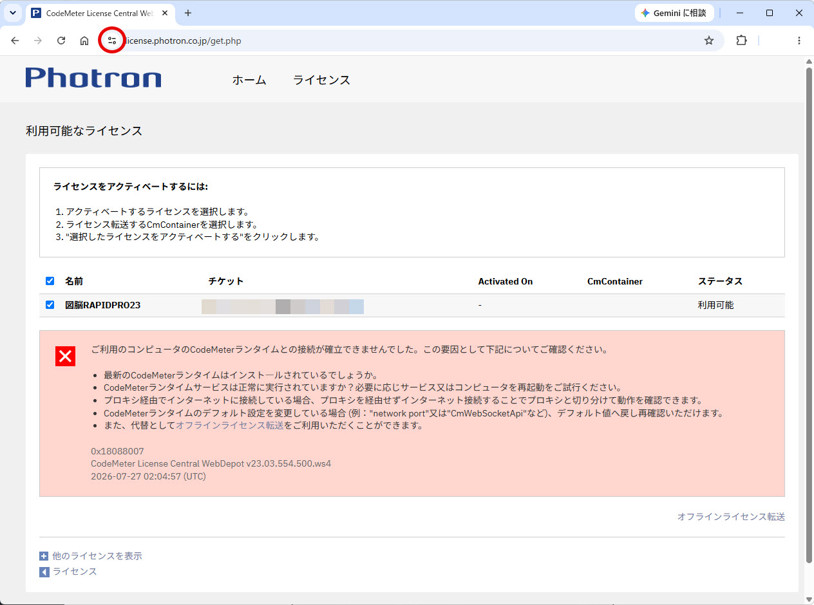This screenshot has height=605, width=814.
Task: Add a new browser tab
Action: 188,13
